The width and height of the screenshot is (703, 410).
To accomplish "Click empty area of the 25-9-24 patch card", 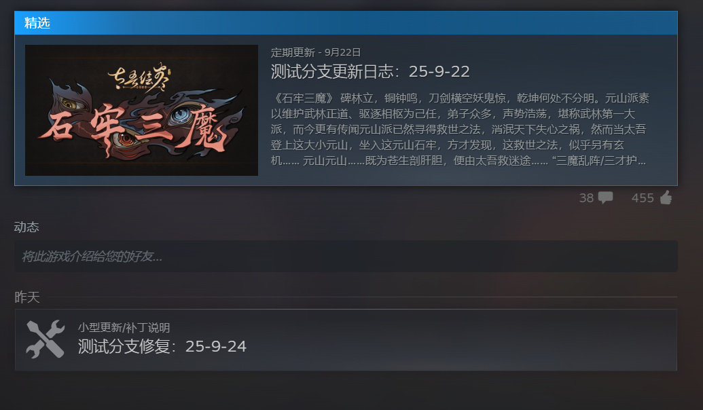I will pyautogui.click(x=462, y=339).
